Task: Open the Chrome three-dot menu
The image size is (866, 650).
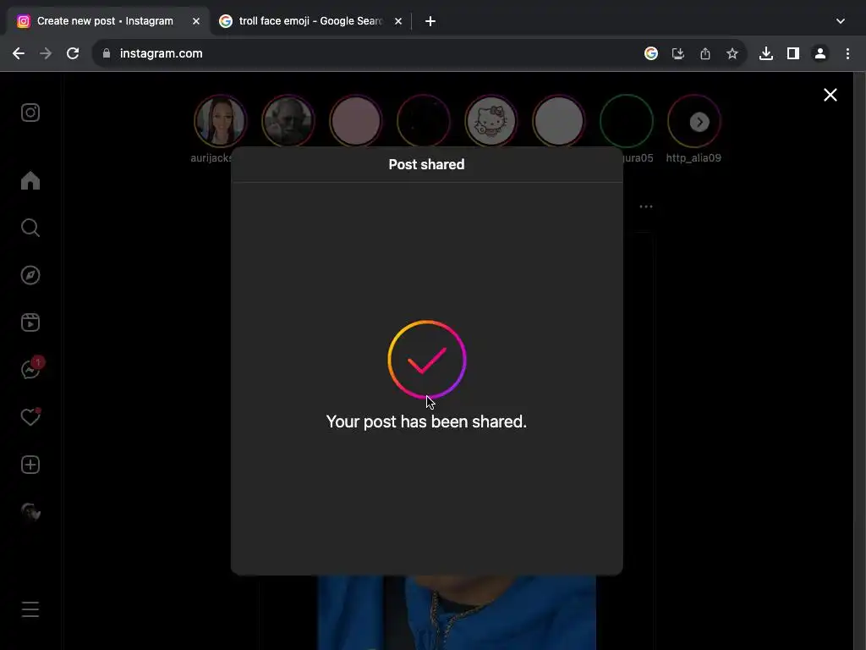Action: coord(847,53)
